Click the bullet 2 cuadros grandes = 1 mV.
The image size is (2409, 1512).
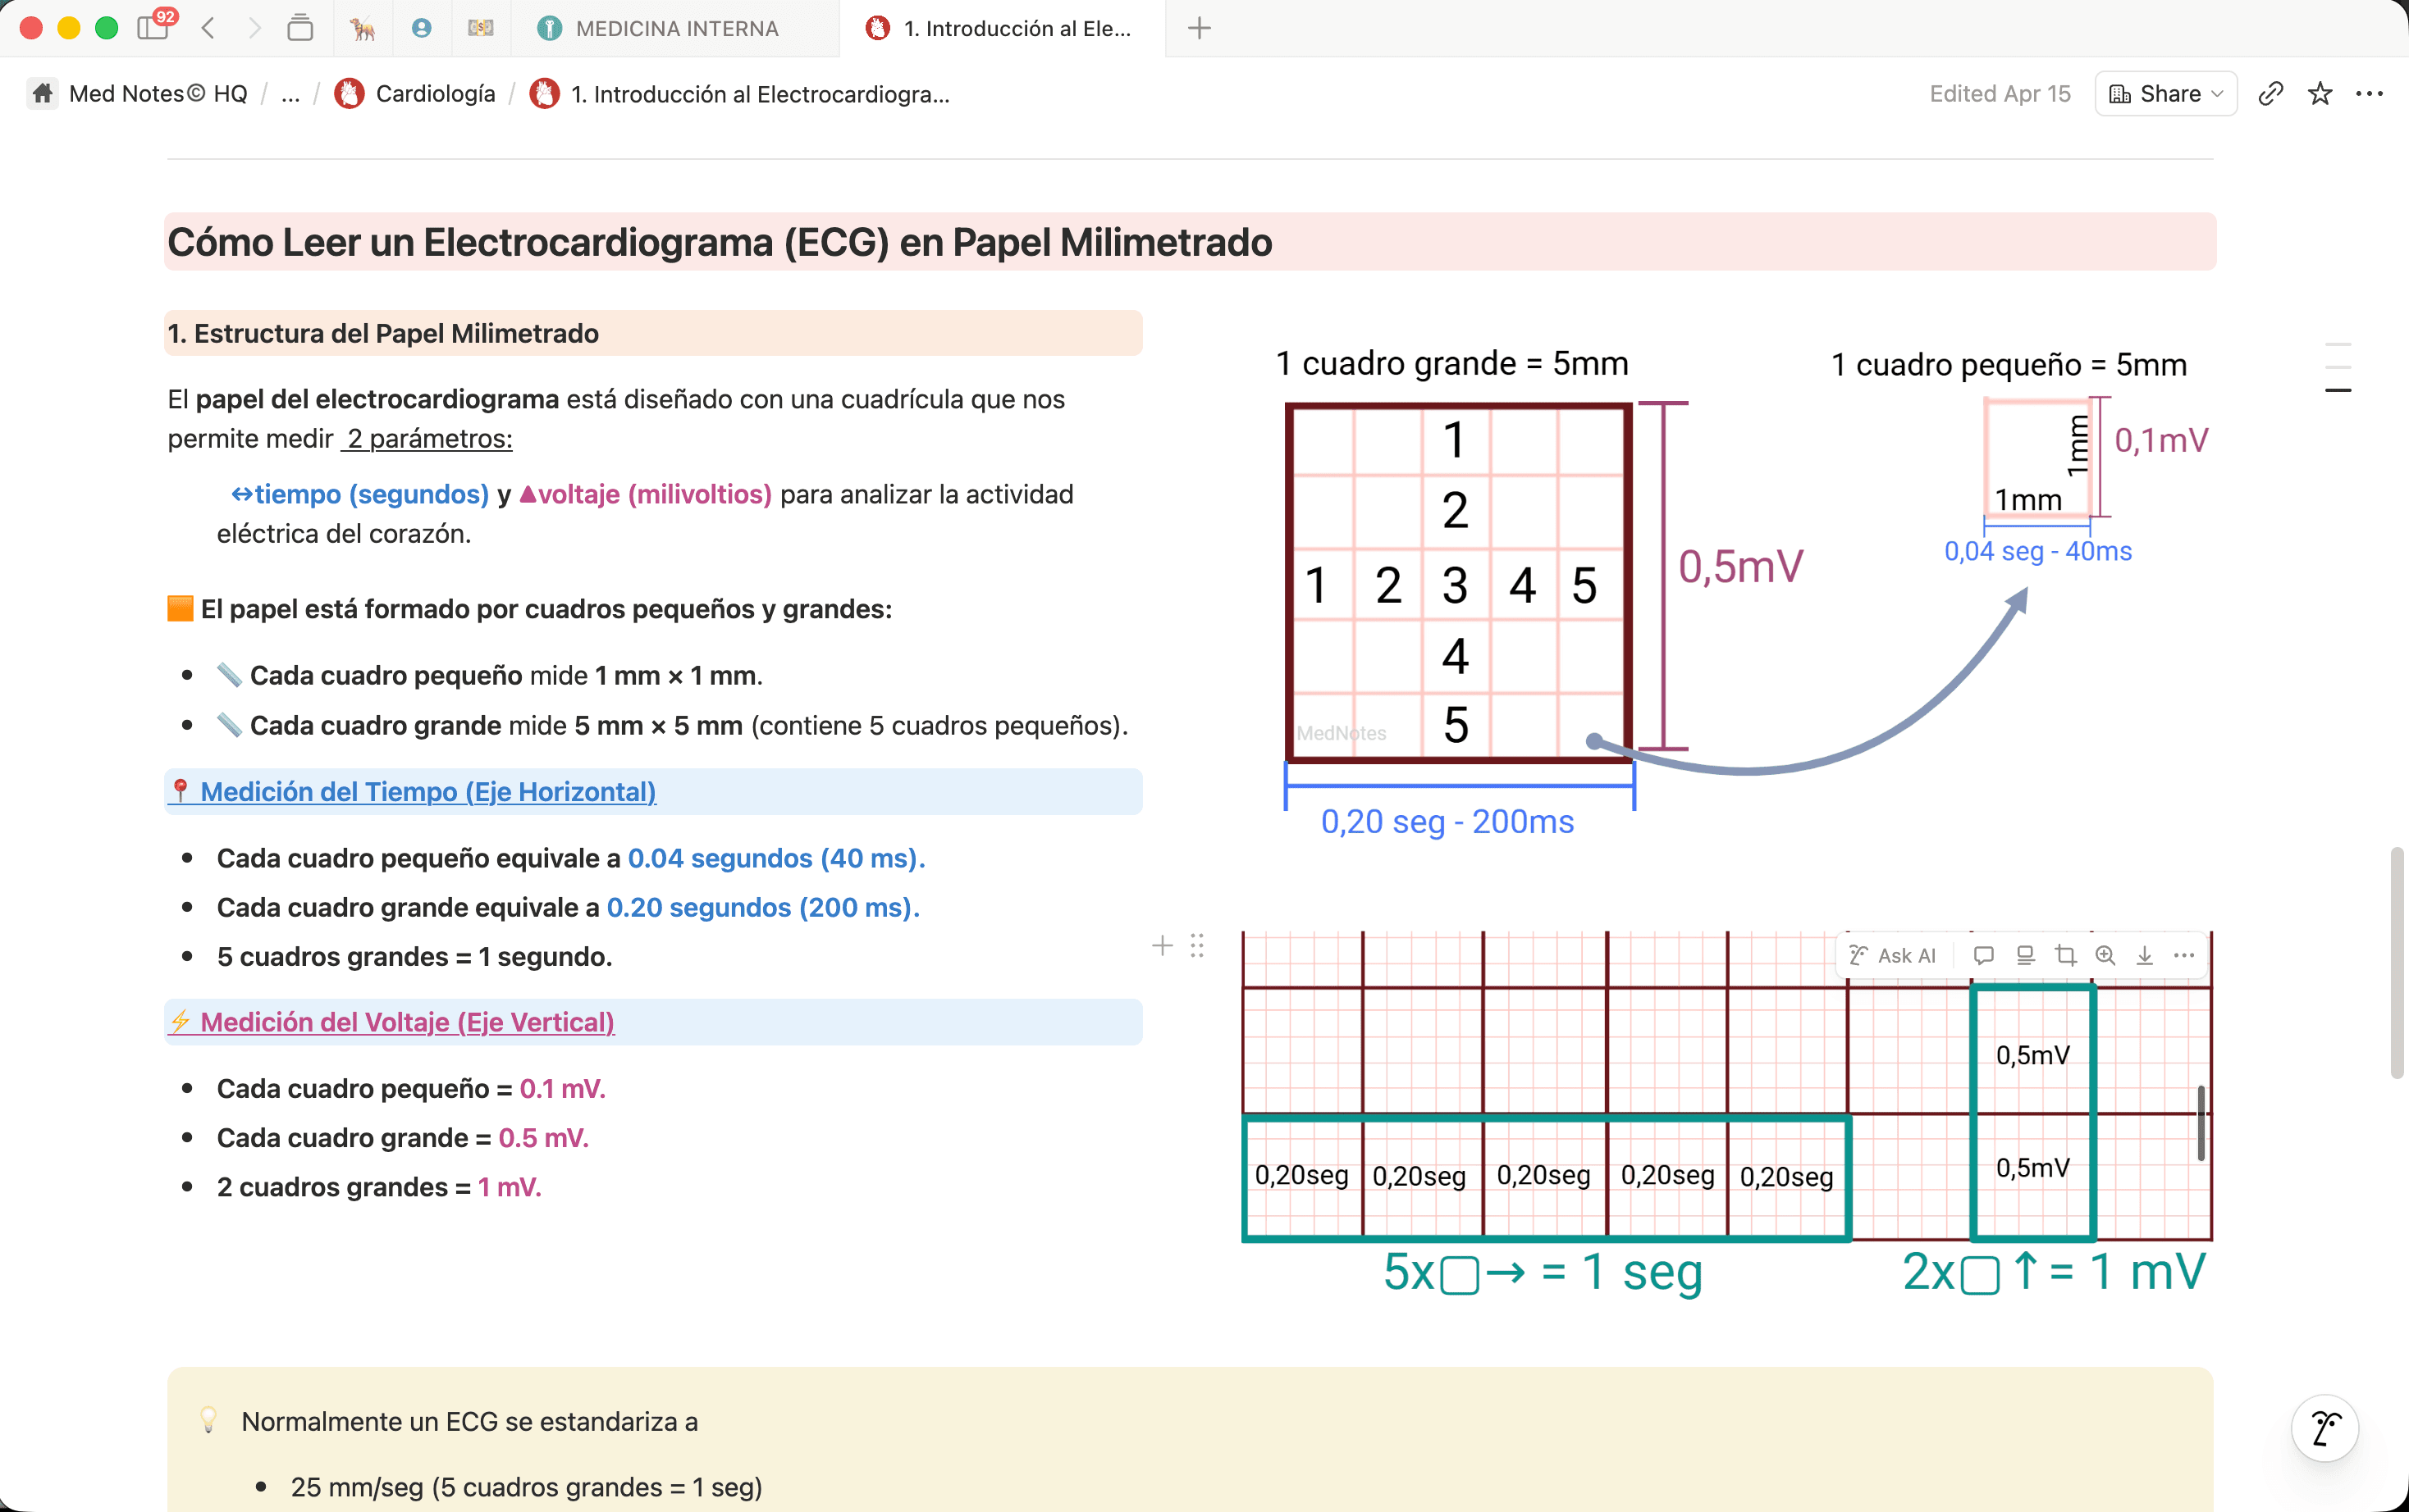[x=379, y=1186]
